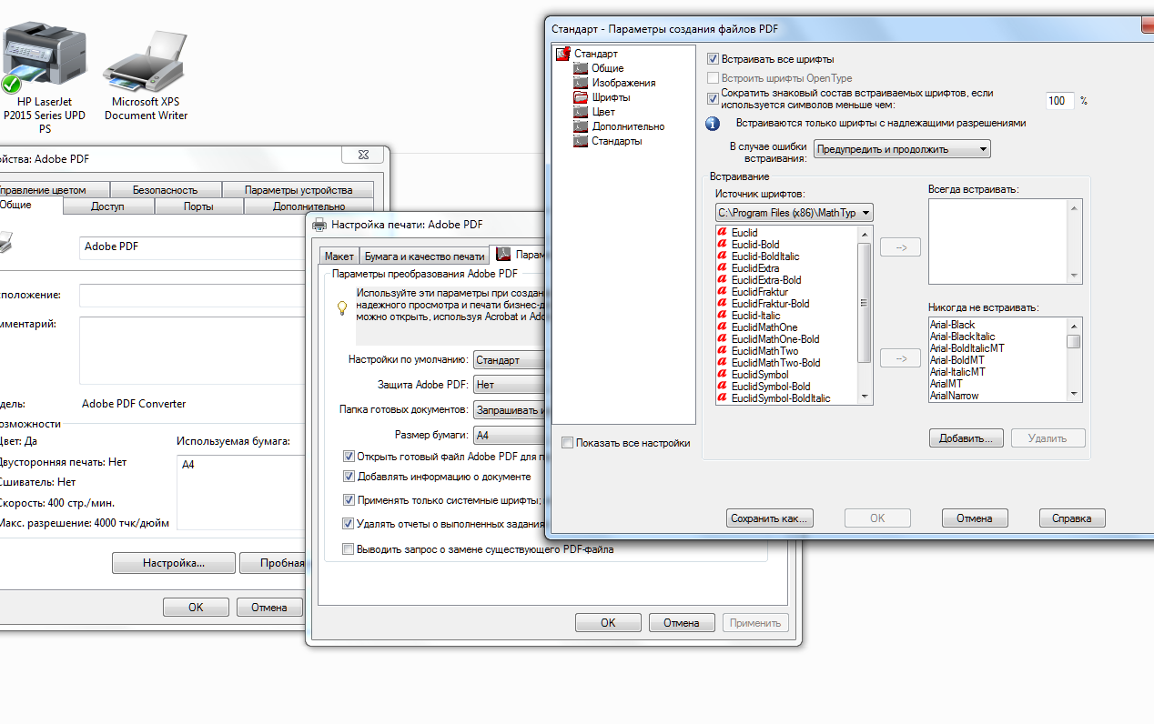The height and width of the screenshot is (724, 1154).
Task: Click the printer icon in Настройка печати title
Action: (x=319, y=224)
